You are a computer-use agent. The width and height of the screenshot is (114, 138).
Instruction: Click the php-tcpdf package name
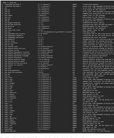tap(9, 67)
